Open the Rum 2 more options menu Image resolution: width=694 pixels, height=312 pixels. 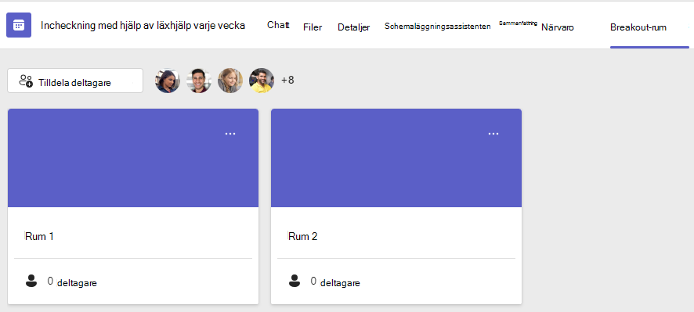point(493,134)
